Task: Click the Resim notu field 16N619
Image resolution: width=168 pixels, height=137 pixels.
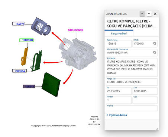Action: [119, 43]
